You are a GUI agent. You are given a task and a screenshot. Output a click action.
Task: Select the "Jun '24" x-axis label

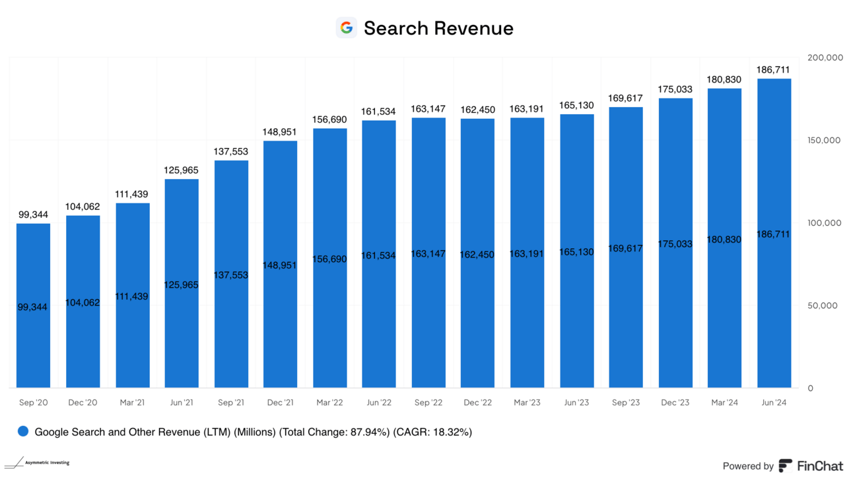[x=774, y=402]
